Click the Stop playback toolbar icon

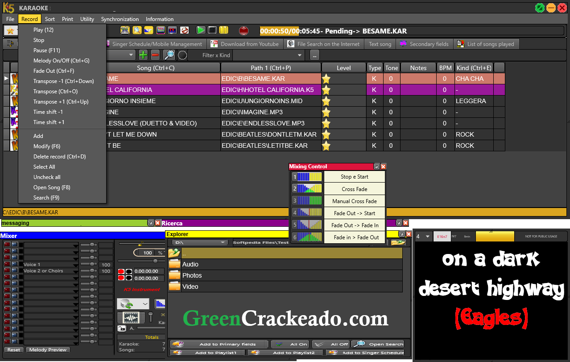[x=212, y=30]
